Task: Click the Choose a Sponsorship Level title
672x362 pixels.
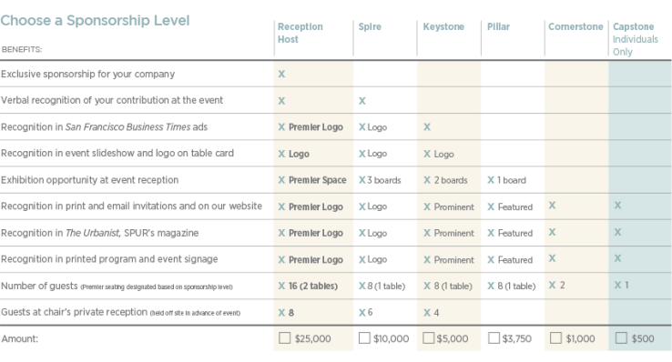Action: pyautogui.click(x=95, y=21)
